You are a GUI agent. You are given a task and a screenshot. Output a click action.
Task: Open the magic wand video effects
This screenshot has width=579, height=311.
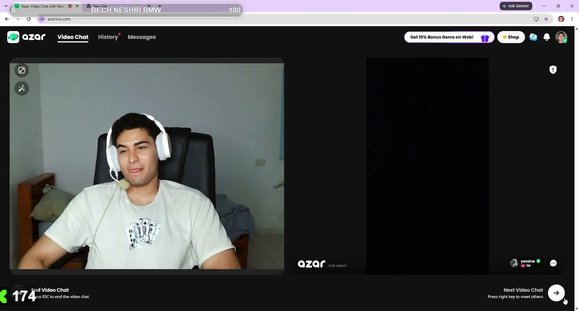point(22,89)
